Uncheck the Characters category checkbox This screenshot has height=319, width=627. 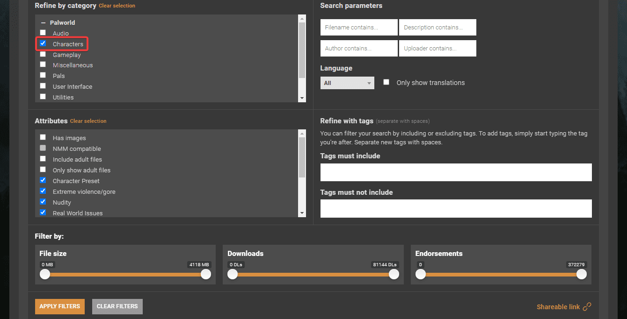[x=43, y=43]
